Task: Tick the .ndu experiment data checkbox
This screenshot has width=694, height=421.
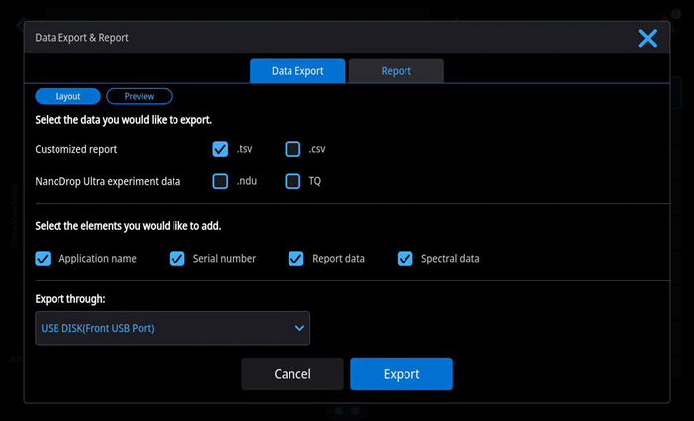Action: tap(220, 181)
